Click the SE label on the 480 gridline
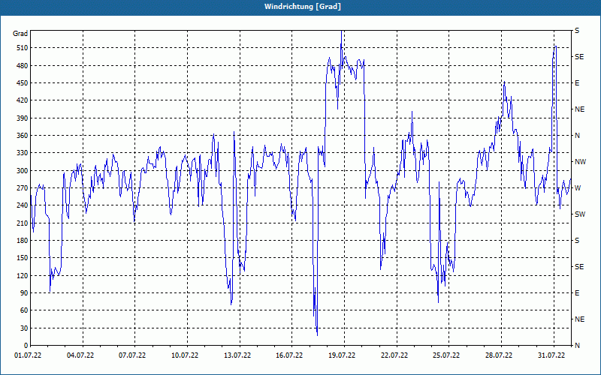Screen dimensions: 601x375 pyautogui.click(x=579, y=57)
